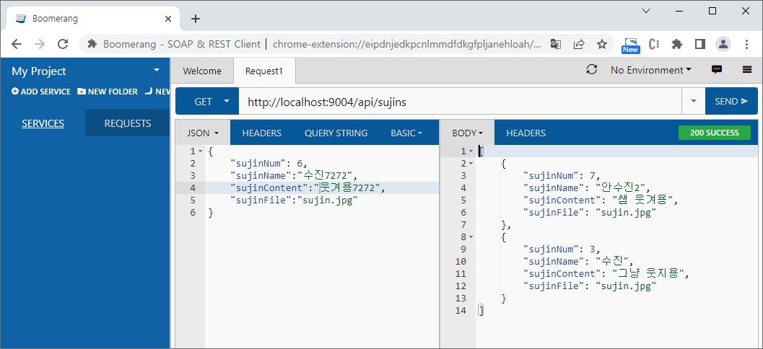The height and width of the screenshot is (349, 763).
Task: Click the C extension icon in toolbar
Action: tap(655, 44)
